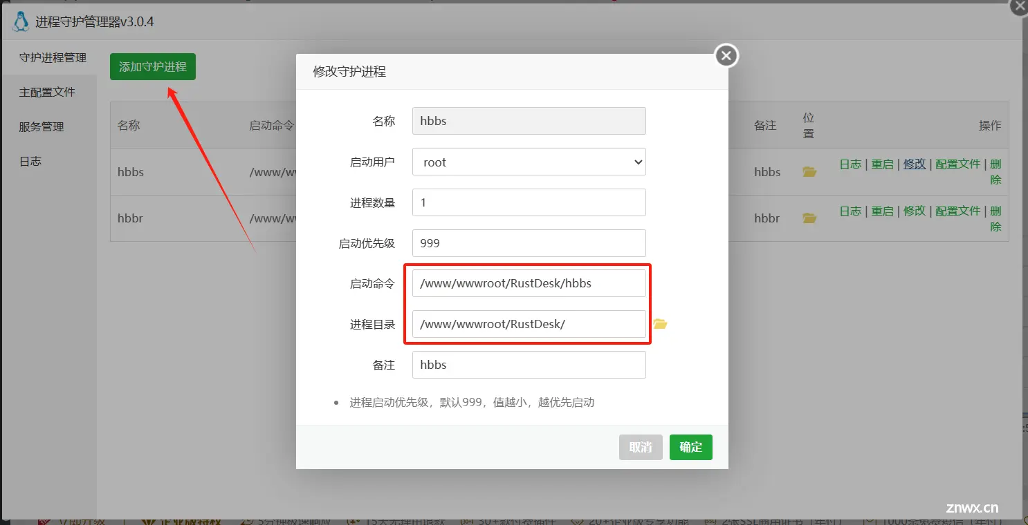Switch to 守护进程管理 tab
The height and width of the screenshot is (525, 1028).
[x=53, y=57]
